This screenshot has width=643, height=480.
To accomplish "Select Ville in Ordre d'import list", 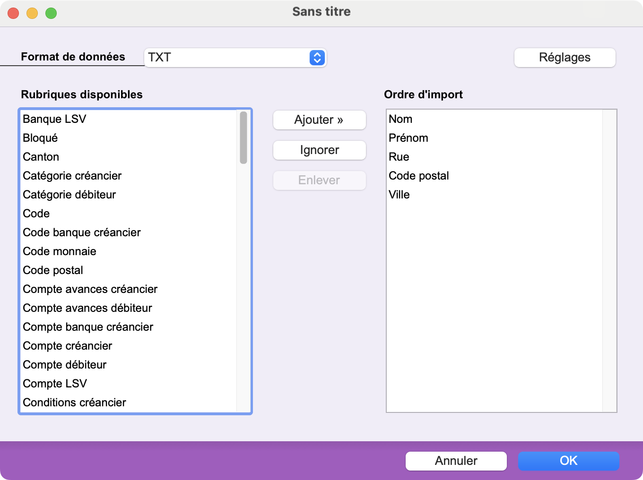I will [495, 195].
